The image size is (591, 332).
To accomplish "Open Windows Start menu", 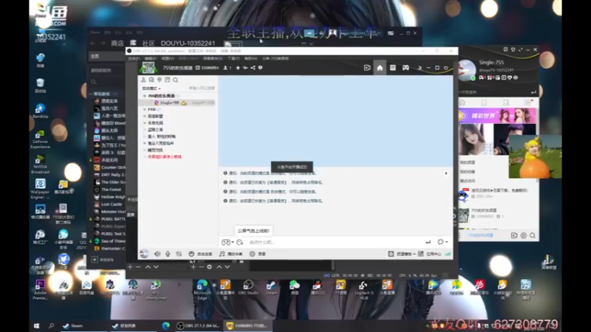I will [x=36, y=326].
